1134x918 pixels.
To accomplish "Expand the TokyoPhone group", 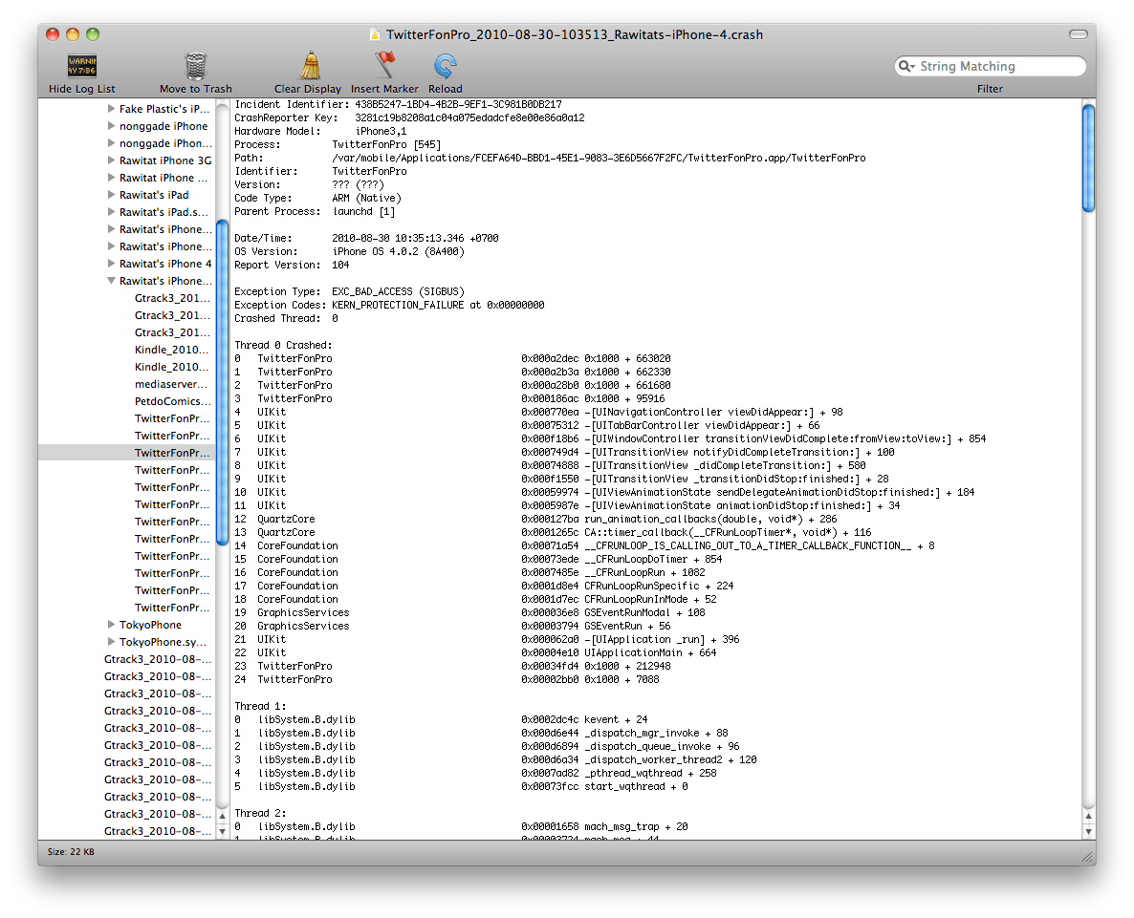I will tap(111, 624).
